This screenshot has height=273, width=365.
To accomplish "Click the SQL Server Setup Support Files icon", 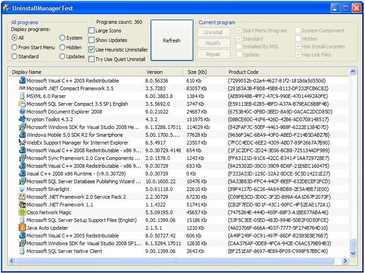I will [22, 220].
